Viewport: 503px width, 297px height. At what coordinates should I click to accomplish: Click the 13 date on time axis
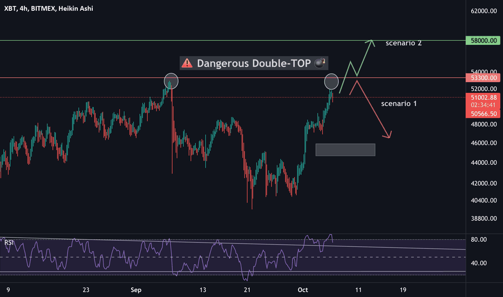pos(203,290)
